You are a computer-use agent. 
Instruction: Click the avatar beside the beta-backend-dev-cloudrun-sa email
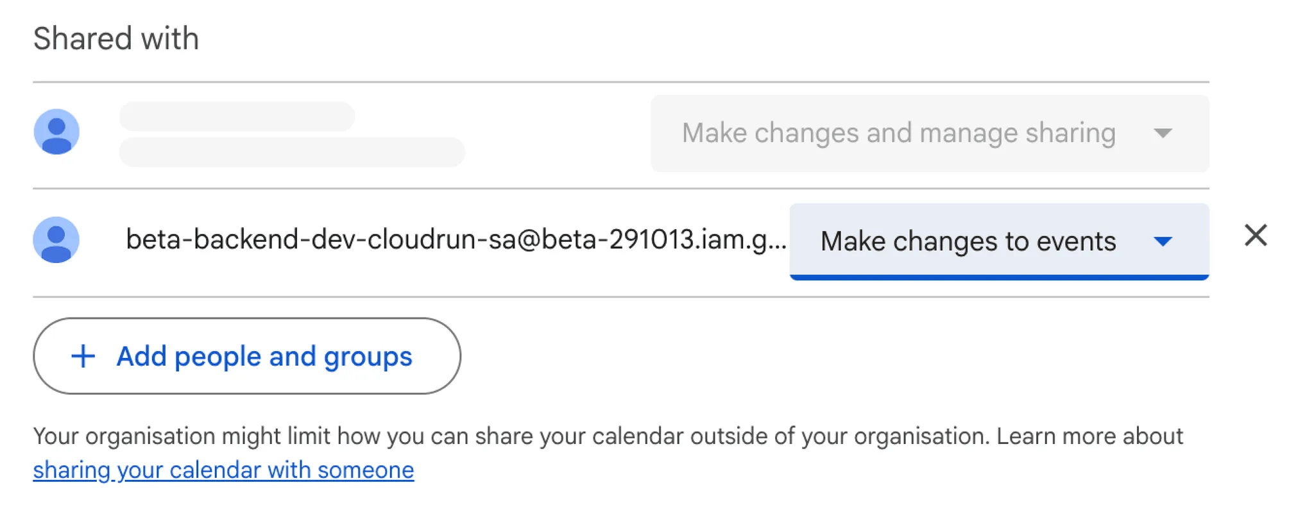tap(56, 240)
